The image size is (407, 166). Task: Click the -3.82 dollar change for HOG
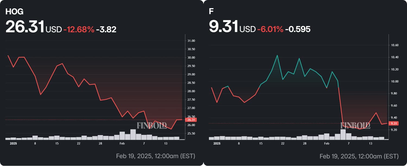coord(106,29)
